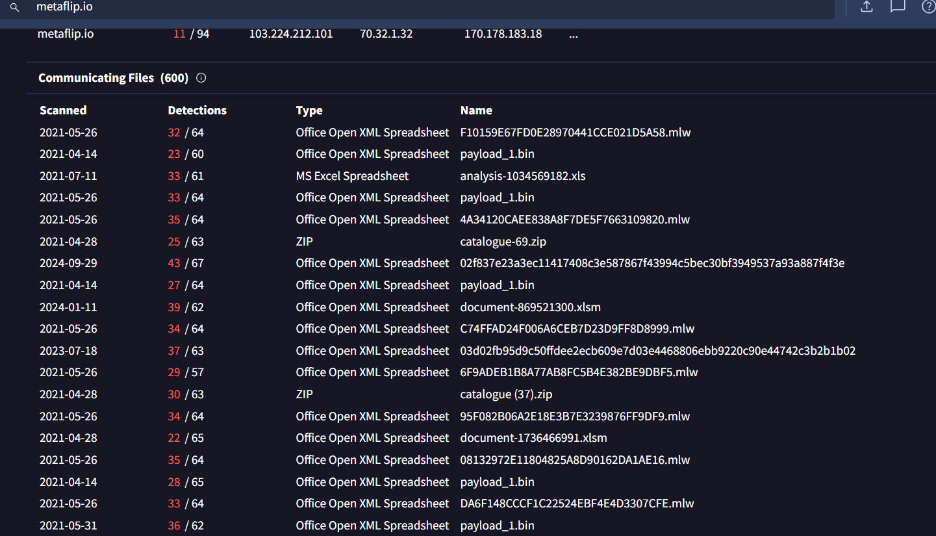Select IP address 103.224.212.101
This screenshot has height=536, width=936.
290,34
